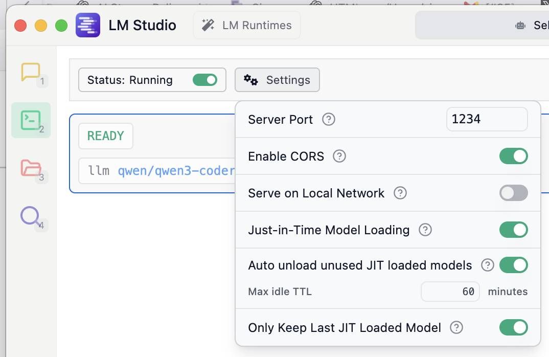Click the LM Studio app logo
This screenshot has height=357, width=549.
(x=88, y=25)
